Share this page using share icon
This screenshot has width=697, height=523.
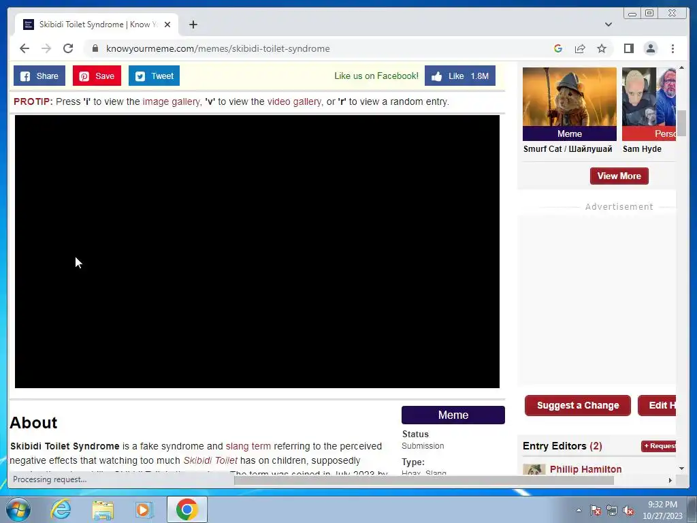click(580, 48)
